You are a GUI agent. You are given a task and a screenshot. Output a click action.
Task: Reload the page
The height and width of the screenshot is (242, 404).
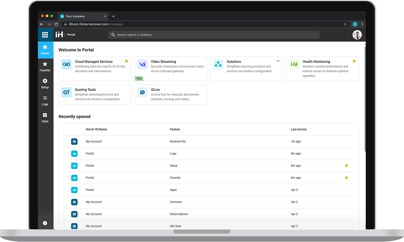[56, 24]
